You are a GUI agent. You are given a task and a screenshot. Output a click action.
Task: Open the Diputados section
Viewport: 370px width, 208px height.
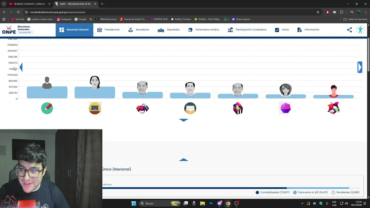coord(169,30)
